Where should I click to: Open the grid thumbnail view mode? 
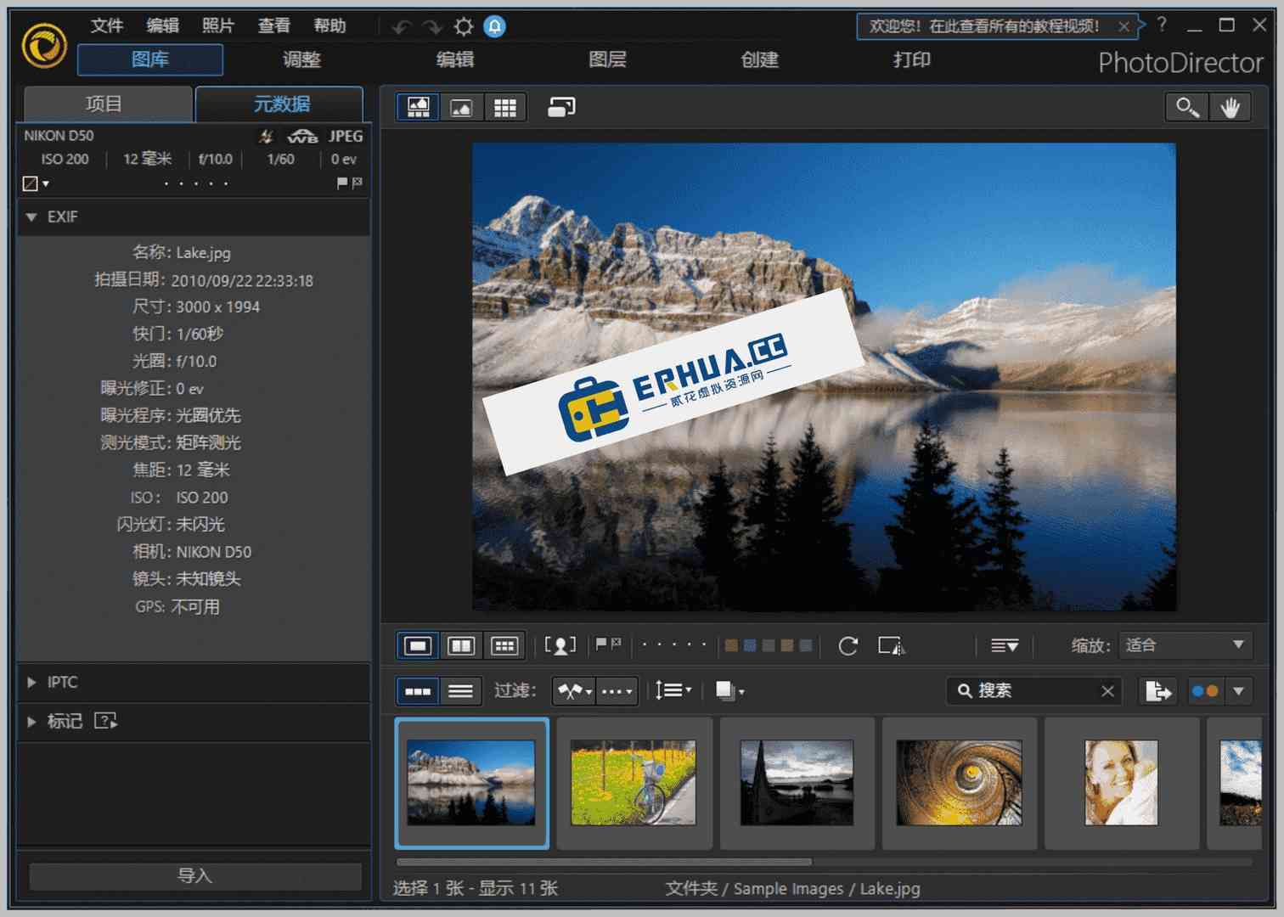click(505, 107)
